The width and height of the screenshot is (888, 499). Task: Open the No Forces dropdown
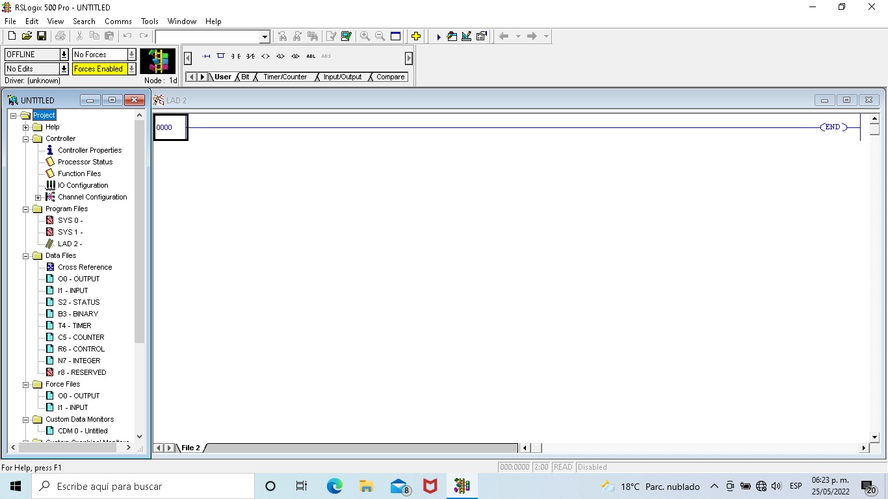pyautogui.click(x=132, y=55)
